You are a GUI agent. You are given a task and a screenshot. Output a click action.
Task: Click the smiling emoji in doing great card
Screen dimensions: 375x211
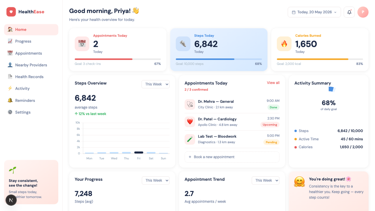299,181
